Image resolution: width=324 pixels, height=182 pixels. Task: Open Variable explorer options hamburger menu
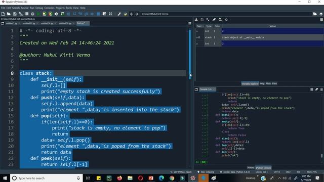pyautogui.click(x=321, y=20)
